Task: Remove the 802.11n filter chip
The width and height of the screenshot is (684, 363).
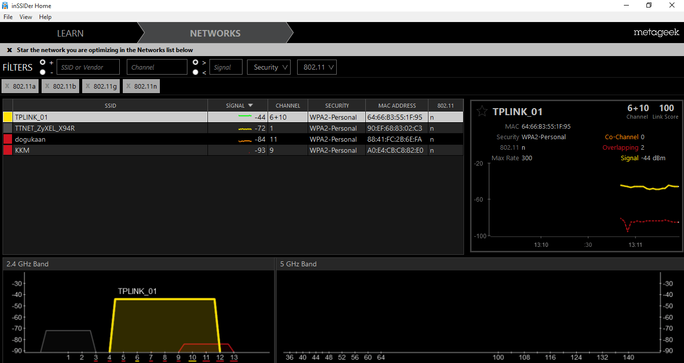Action: coord(128,86)
